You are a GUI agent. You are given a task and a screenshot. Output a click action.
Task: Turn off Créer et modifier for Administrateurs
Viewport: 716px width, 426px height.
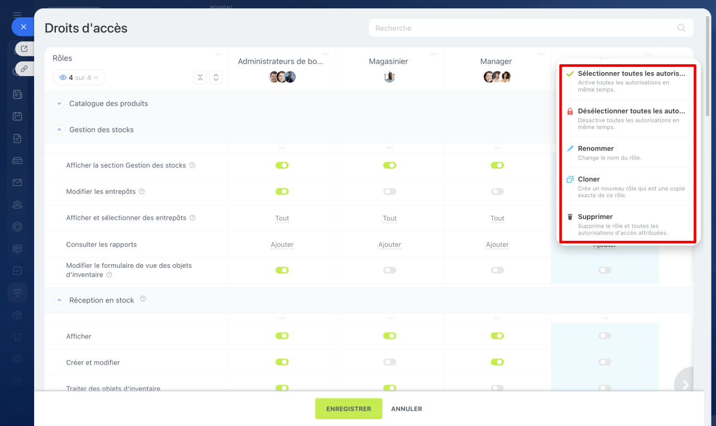(282, 362)
